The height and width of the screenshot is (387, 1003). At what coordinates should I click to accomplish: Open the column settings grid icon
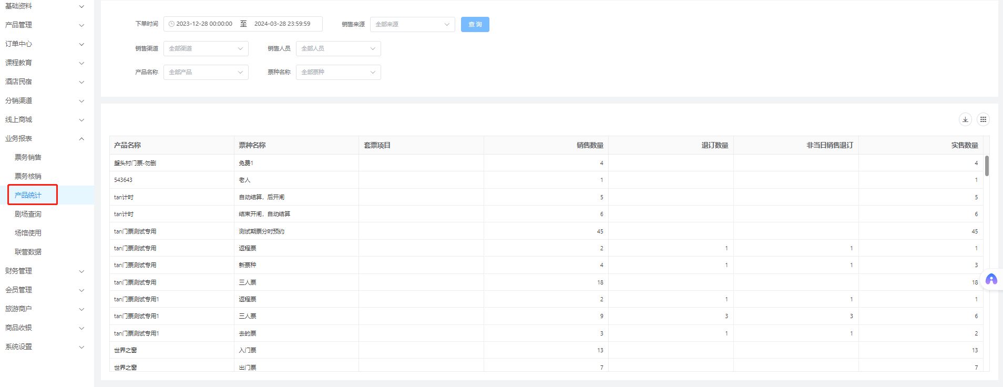tap(983, 119)
